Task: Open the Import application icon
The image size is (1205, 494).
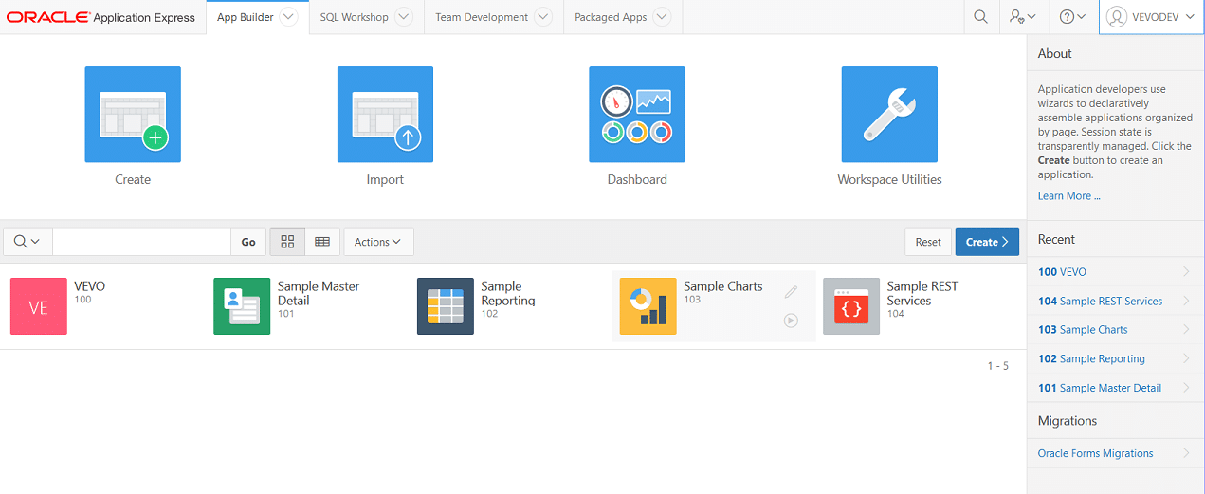Action: (x=385, y=114)
